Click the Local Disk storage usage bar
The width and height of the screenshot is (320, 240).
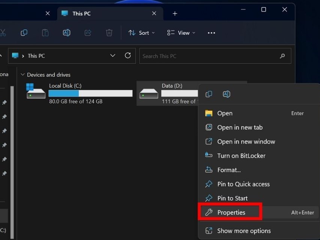90,93
